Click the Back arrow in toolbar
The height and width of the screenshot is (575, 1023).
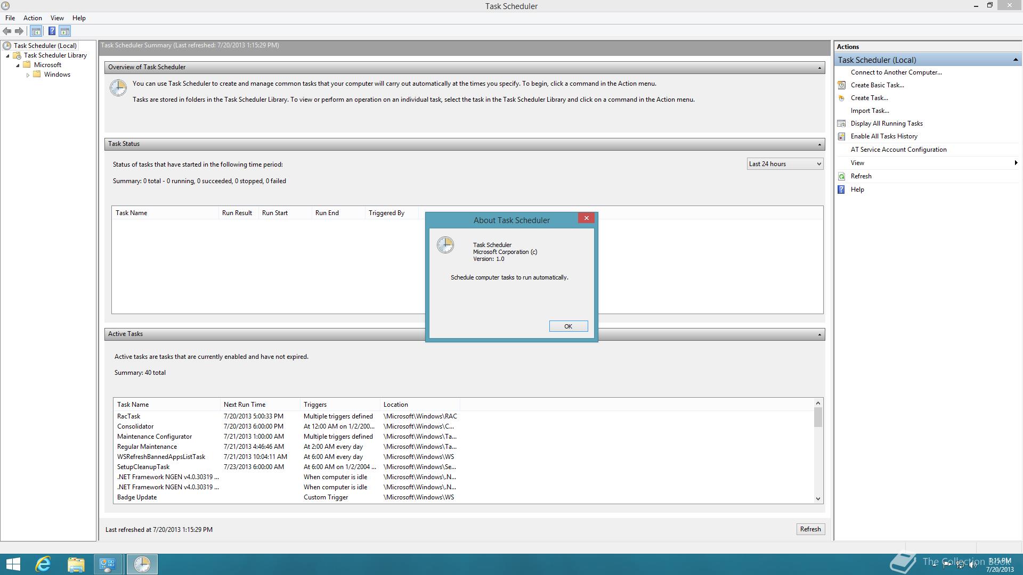7,31
